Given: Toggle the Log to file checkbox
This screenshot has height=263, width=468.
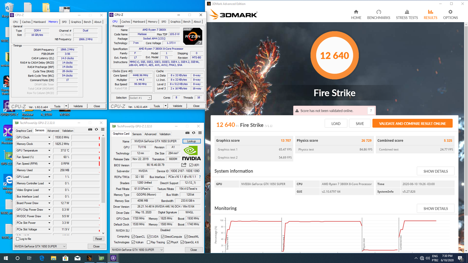Looking at the screenshot, I should pos(18,239).
